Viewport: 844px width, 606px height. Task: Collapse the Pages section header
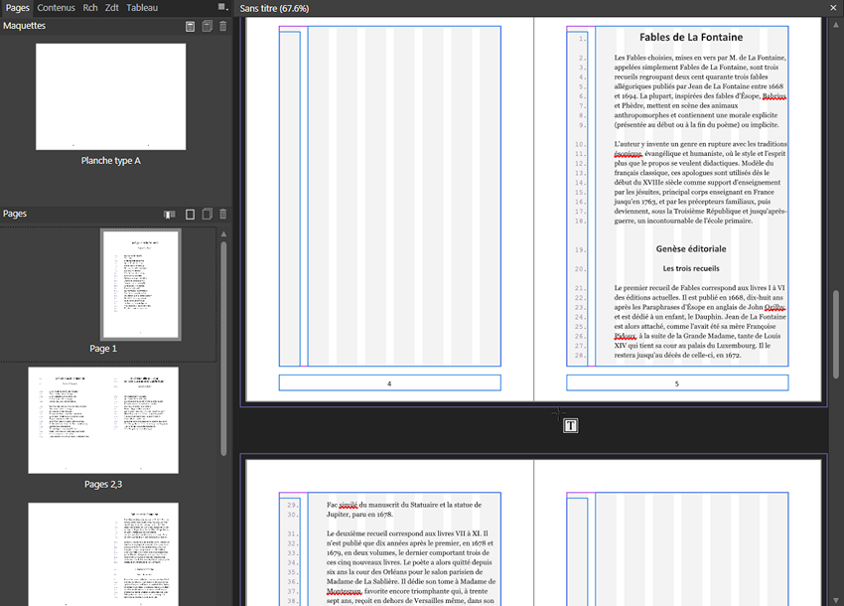pos(15,214)
